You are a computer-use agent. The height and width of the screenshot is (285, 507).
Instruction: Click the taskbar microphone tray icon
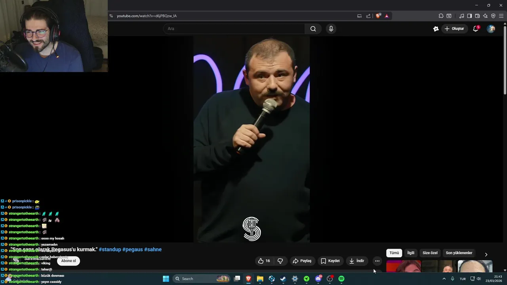coord(452,279)
